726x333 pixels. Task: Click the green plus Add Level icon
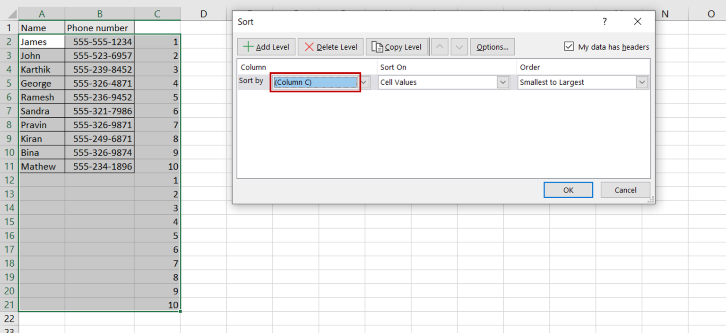tap(248, 46)
